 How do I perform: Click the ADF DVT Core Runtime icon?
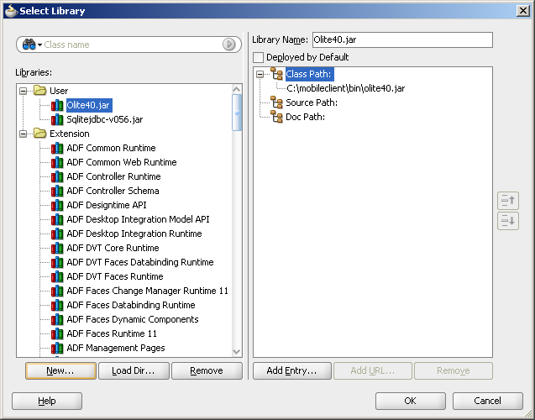click(x=57, y=249)
